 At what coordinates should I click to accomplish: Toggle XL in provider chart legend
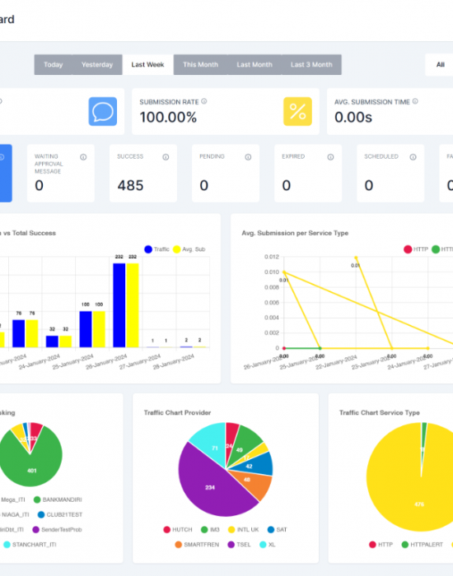coord(268,545)
